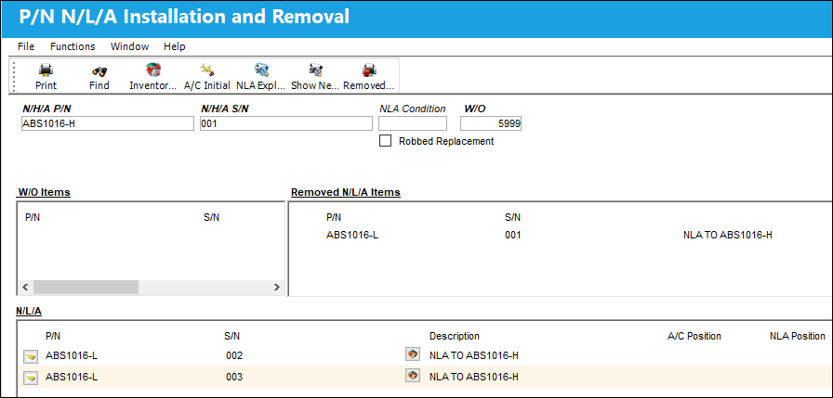Open the Window menu

pyautogui.click(x=129, y=46)
